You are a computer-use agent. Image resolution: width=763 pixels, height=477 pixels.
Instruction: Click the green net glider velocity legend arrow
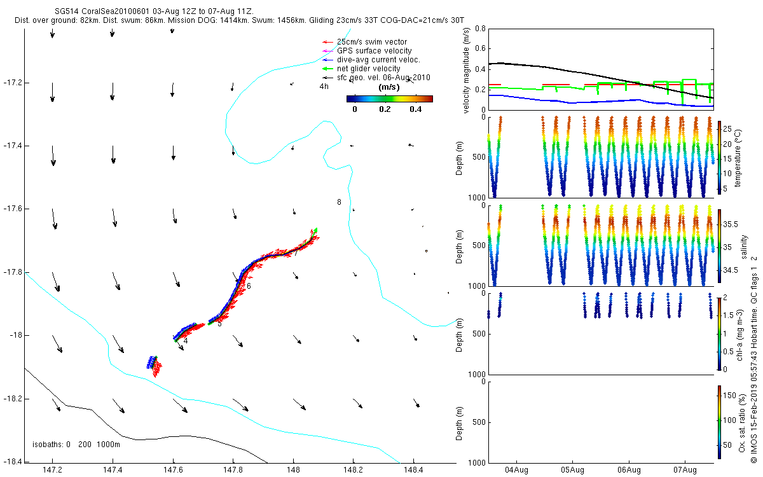pos(328,69)
